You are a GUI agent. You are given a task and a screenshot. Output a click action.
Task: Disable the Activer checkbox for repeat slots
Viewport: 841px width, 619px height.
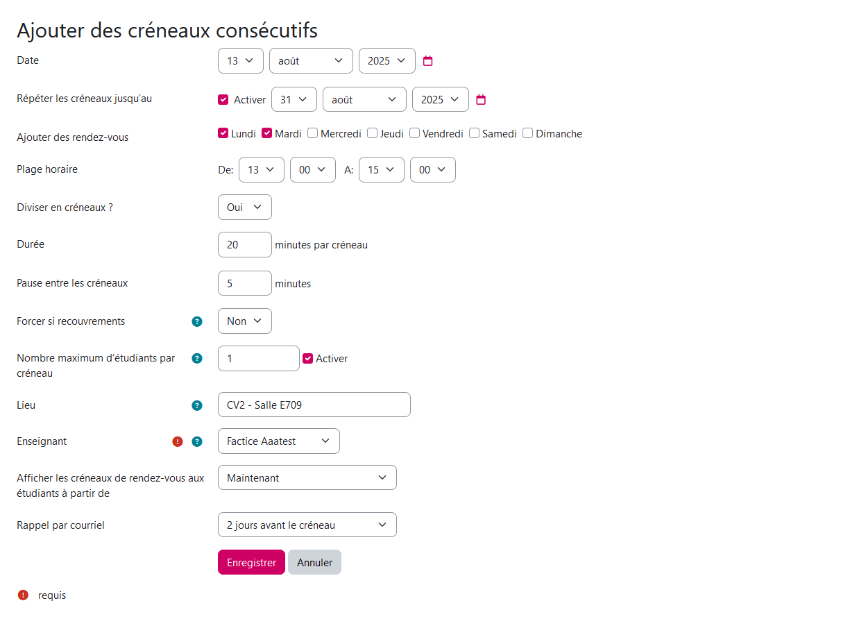(x=223, y=99)
